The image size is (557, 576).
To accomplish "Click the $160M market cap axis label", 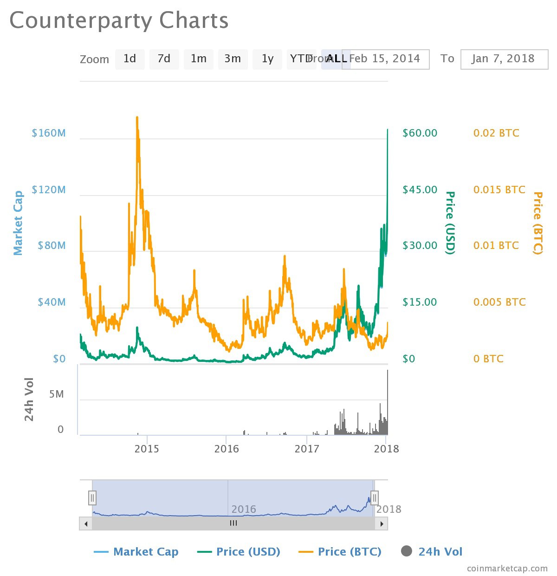I will click(49, 133).
